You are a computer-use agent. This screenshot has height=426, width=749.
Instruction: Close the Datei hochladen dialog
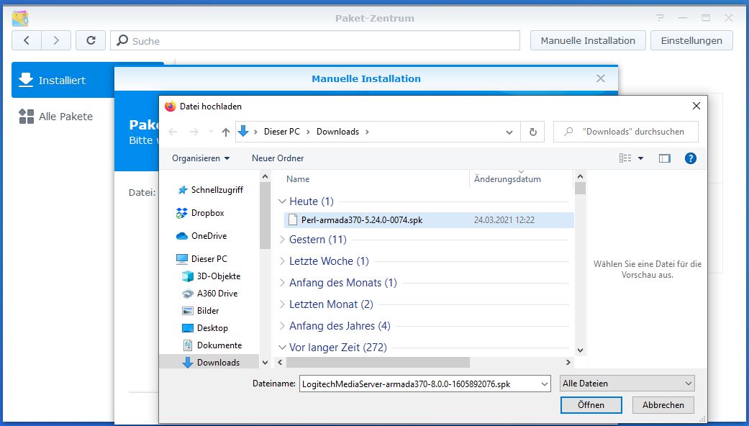[x=696, y=106]
